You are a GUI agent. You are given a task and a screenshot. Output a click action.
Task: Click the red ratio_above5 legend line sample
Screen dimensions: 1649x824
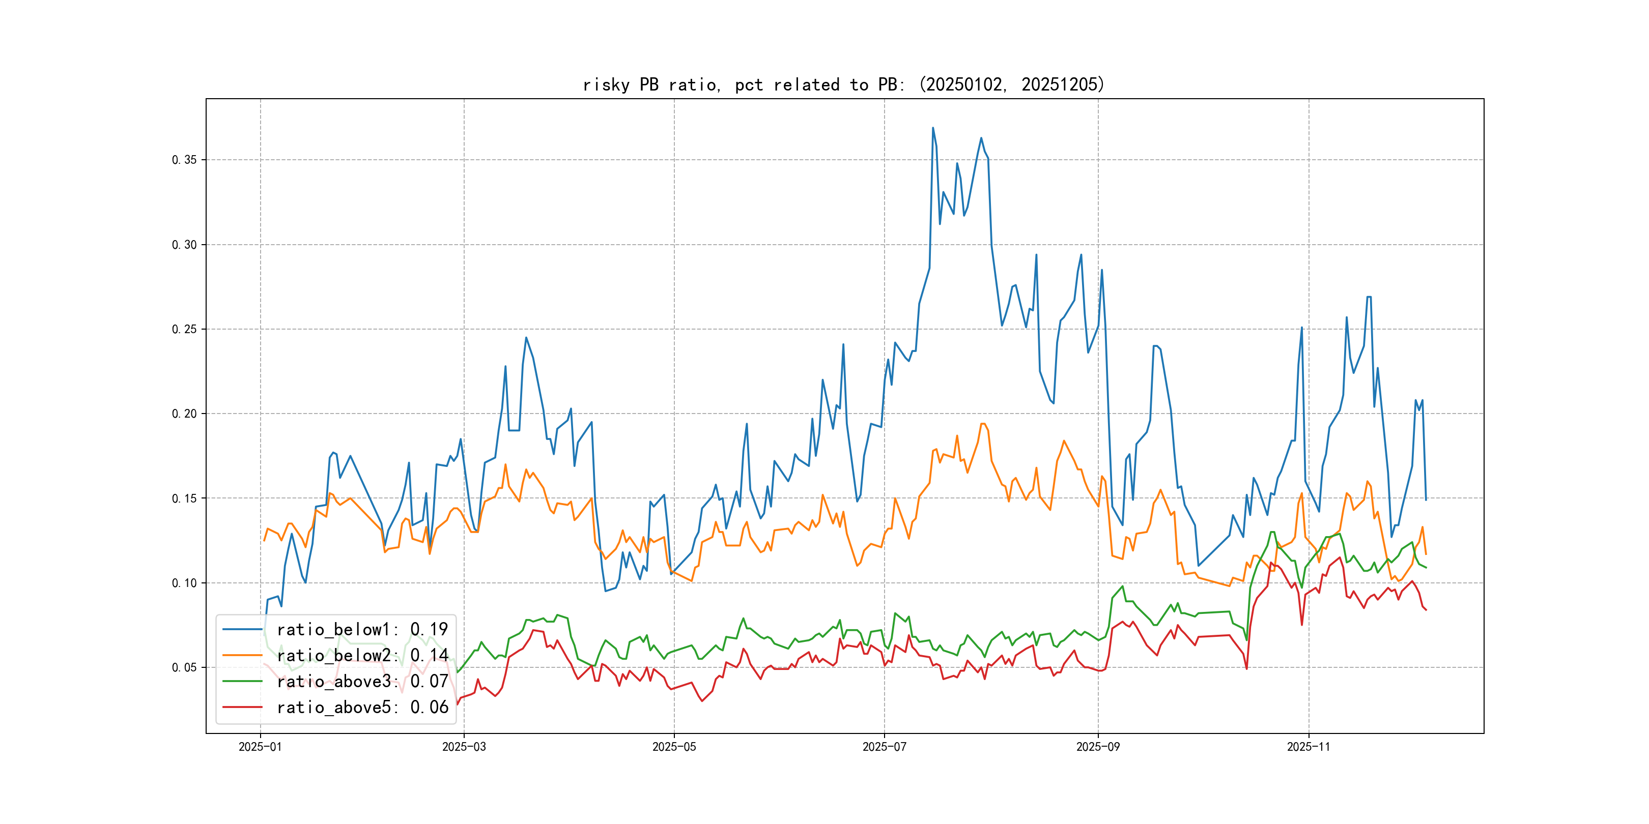(242, 708)
